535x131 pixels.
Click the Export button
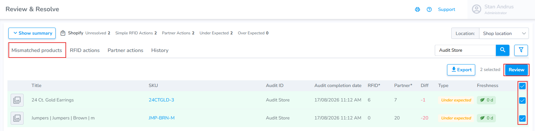(461, 70)
